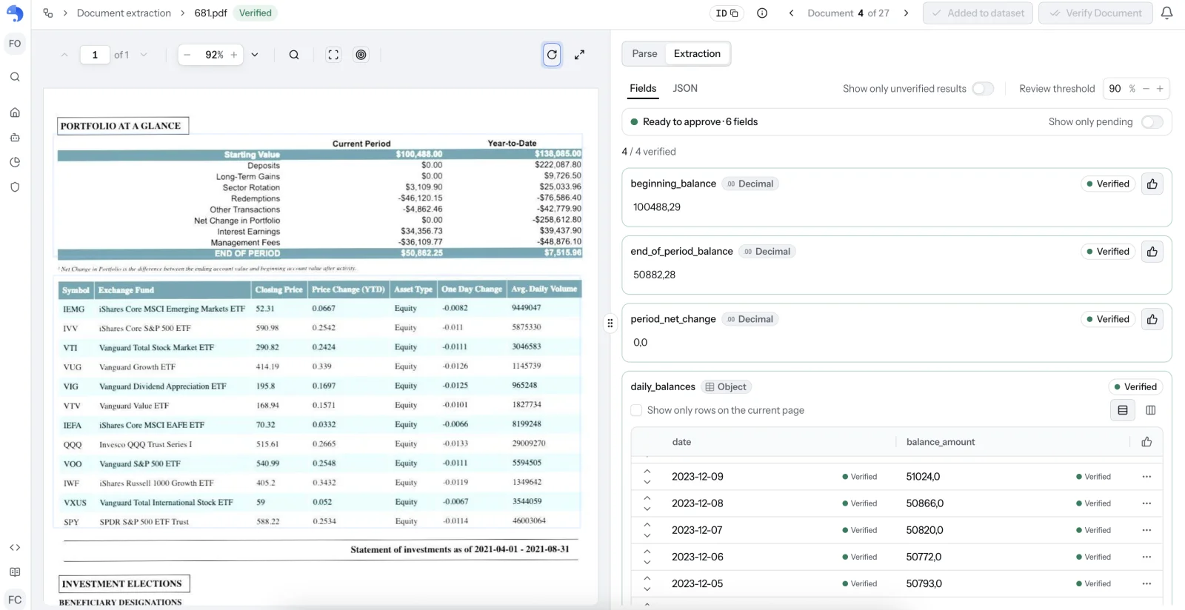Increase the review threshold value
Viewport: 1185px width, 610px height.
[1160, 89]
